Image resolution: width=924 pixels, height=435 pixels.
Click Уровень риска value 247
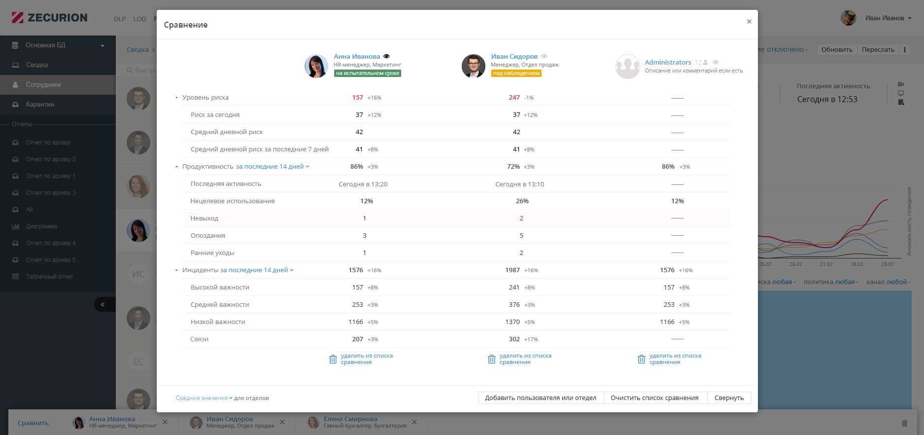click(x=514, y=98)
